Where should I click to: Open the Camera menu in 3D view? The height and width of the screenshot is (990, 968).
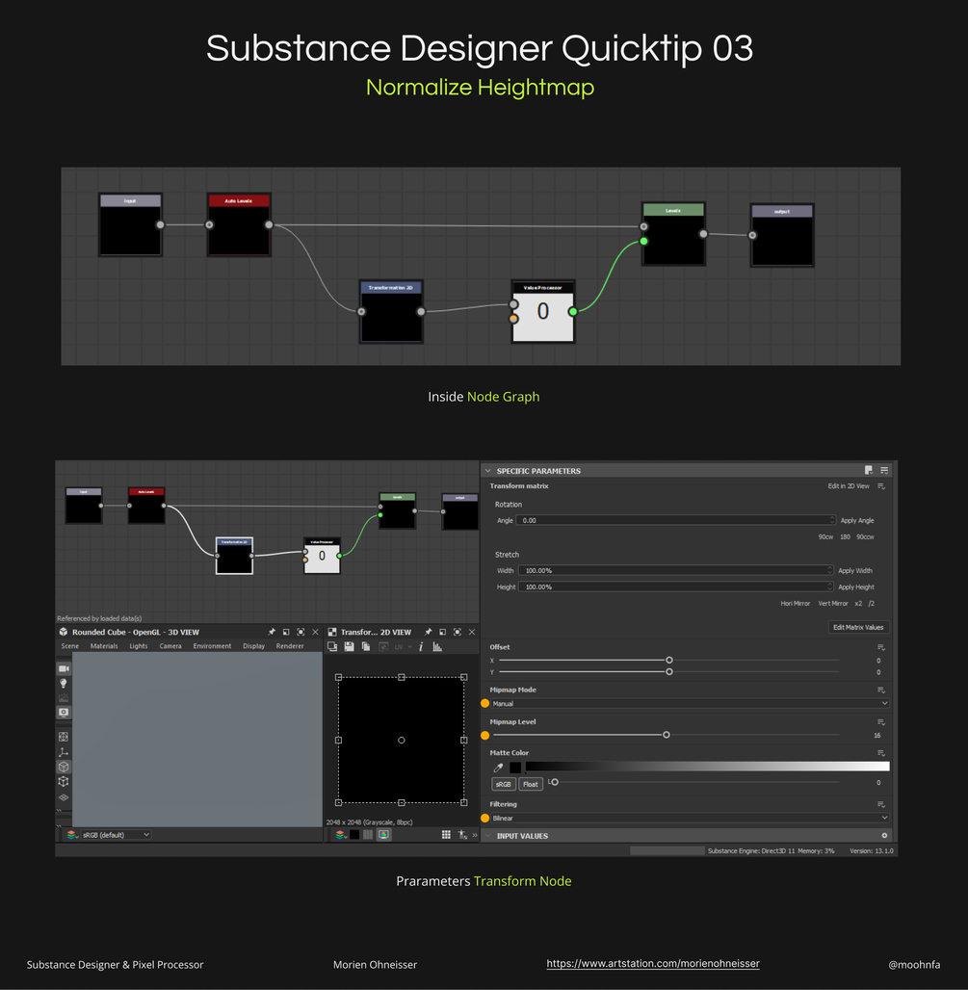(170, 646)
